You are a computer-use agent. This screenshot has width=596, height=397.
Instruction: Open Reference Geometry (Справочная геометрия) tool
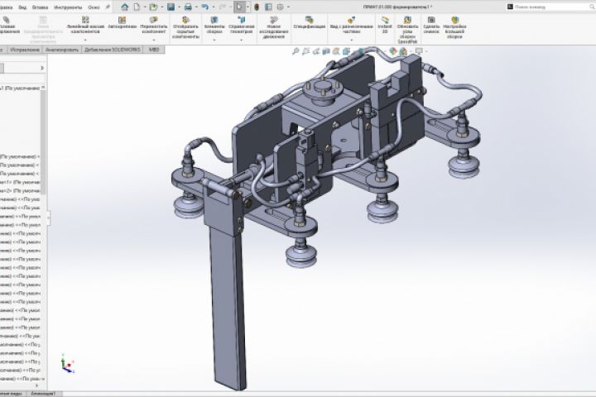tap(242, 25)
